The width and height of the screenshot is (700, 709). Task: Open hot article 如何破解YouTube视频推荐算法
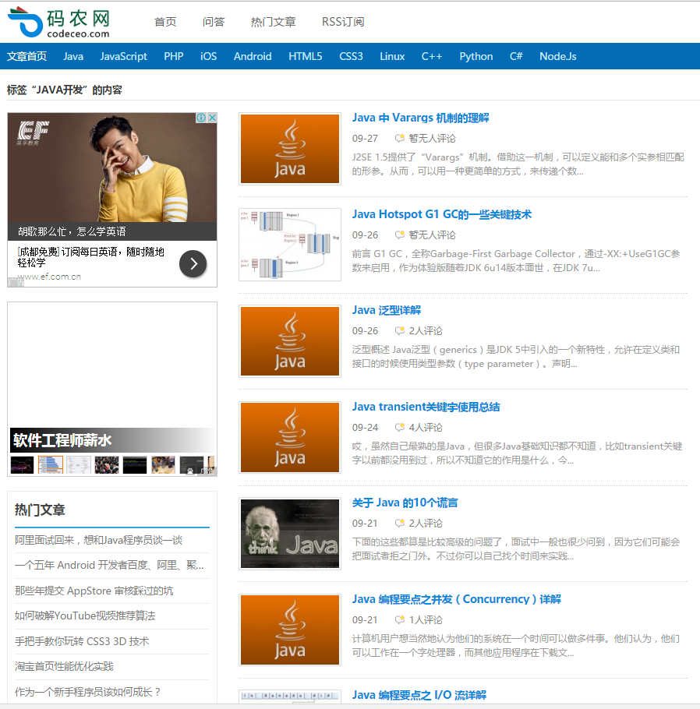(x=85, y=616)
